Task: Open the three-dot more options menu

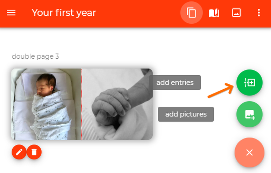Action: 259,13
